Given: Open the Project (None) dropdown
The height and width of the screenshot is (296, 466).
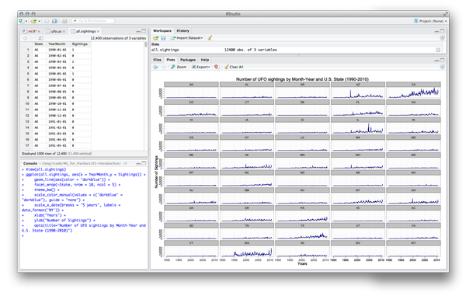Looking at the screenshot, I should coord(430,21).
